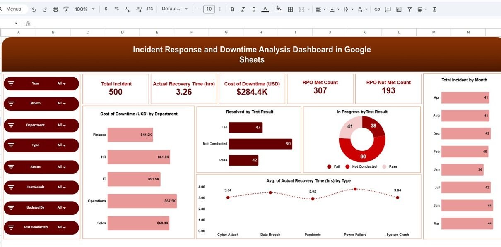The height and width of the screenshot is (247, 501).
Task: Click the insert link icon
Action: tap(377, 9)
